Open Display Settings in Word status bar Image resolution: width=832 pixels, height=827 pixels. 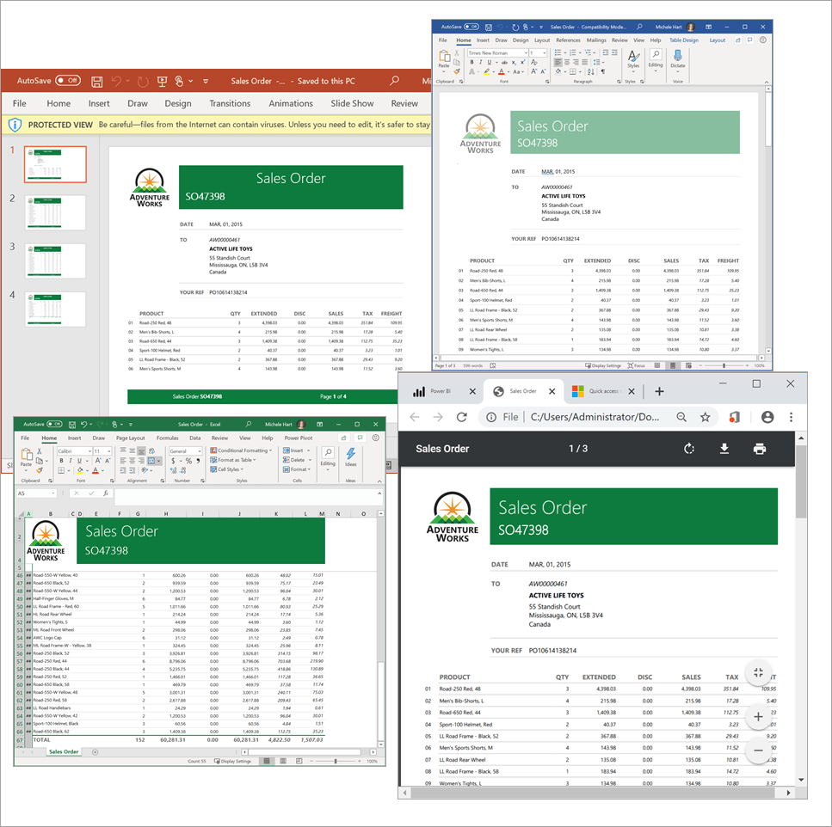point(603,366)
